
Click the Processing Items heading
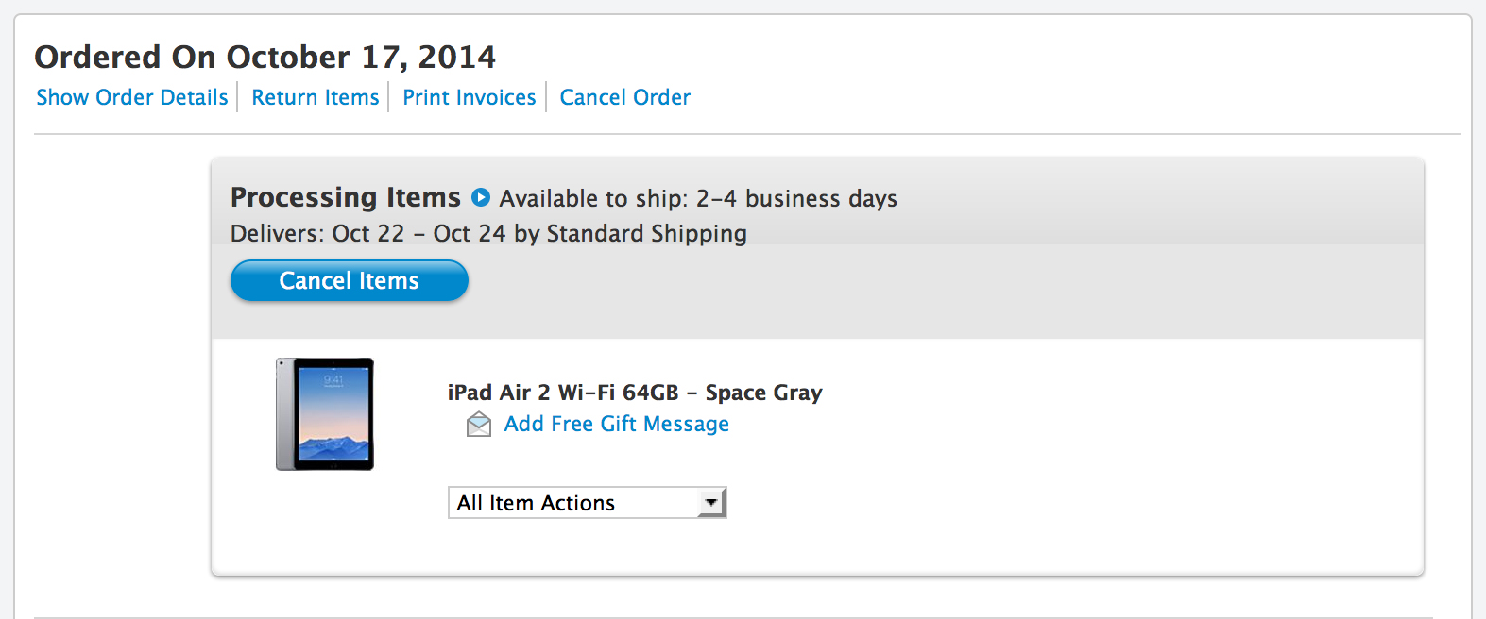point(346,197)
